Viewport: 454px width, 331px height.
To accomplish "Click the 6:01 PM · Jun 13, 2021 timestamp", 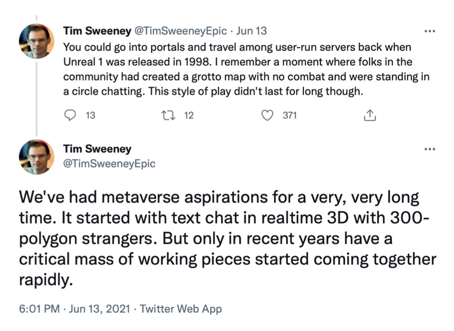I will tap(74, 309).
